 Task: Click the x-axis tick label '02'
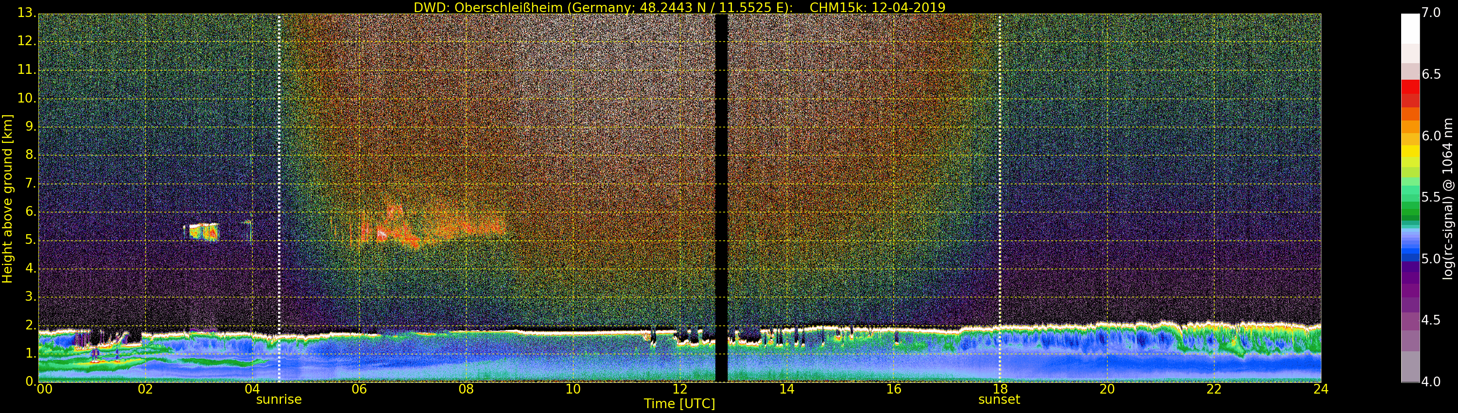(x=145, y=389)
